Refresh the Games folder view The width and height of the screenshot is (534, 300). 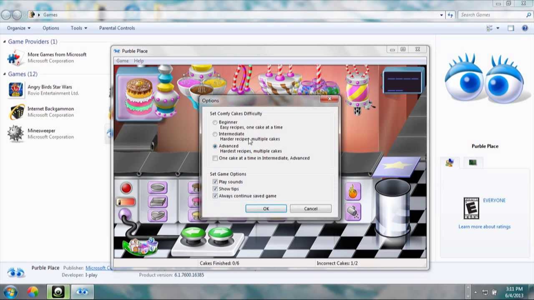[450, 15]
